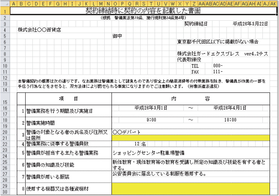Select the 契約締結日 label cell

tap(196, 24)
